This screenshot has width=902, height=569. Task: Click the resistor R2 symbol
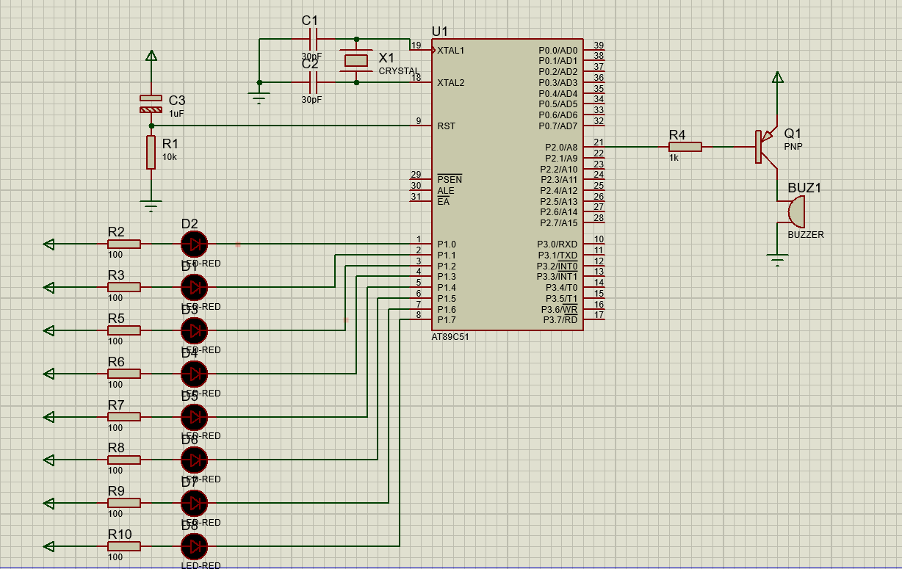point(123,244)
